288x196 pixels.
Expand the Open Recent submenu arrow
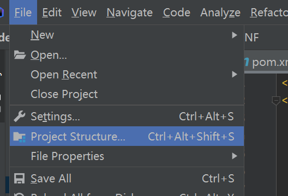[x=235, y=74]
